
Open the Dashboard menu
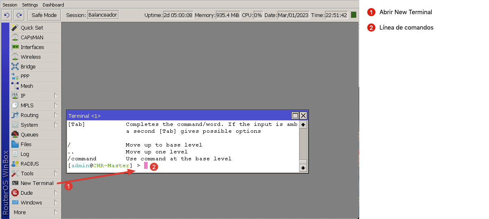pyautogui.click(x=53, y=5)
